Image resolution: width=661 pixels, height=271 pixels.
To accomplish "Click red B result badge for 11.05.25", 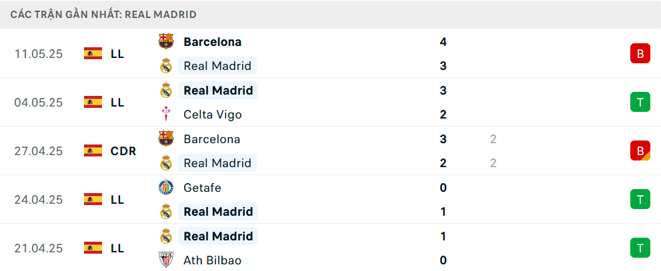I will click(x=640, y=53).
